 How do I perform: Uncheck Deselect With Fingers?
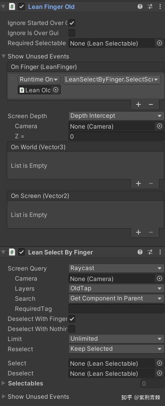coord(72,319)
